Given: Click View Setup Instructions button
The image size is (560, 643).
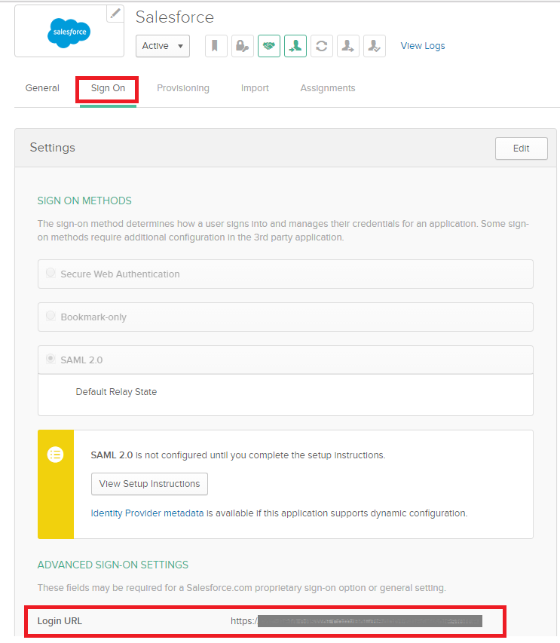Looking at the screenshot, I should (x=149, y=484).
